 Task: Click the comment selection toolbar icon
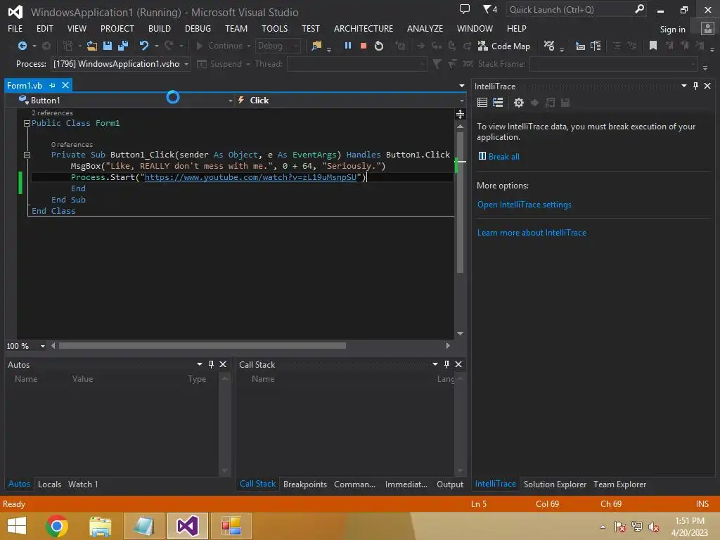(x=617, y=46)
